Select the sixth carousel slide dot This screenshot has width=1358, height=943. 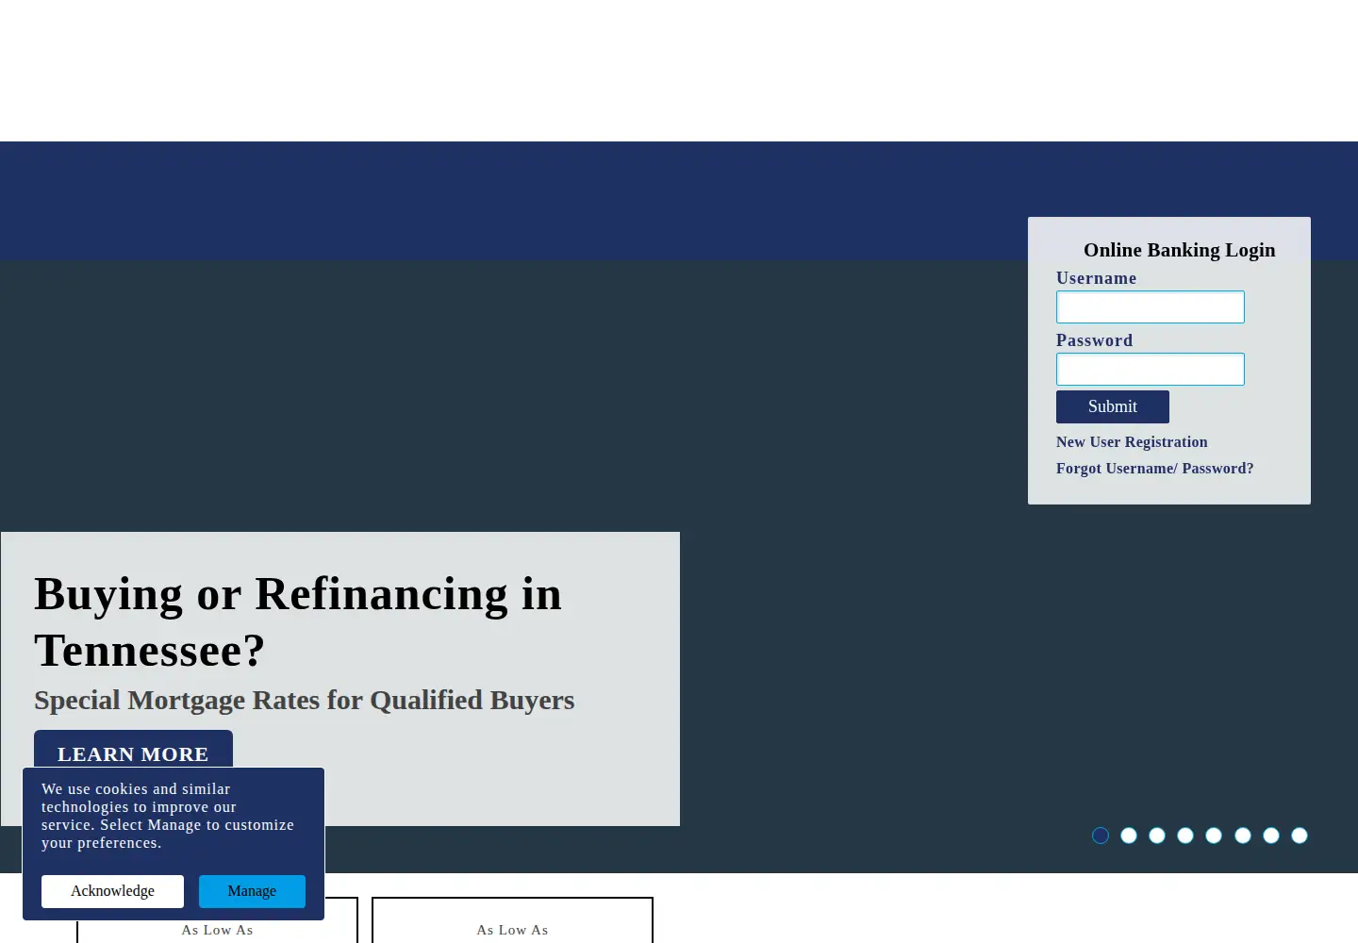[x=1243, y=835]
